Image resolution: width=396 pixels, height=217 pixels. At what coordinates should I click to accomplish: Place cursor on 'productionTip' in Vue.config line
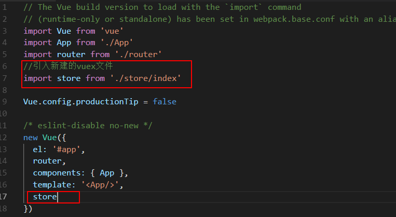(107, 101)
